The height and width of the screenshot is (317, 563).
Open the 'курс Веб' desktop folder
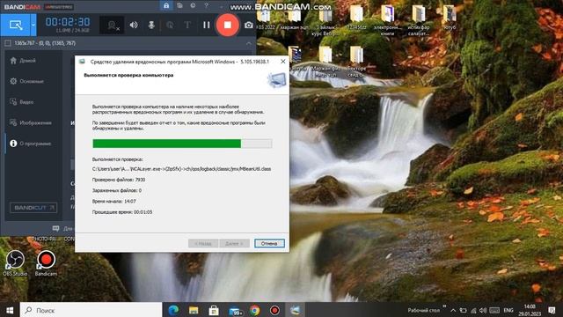325,19
